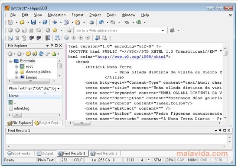Click the Up folder icon in File Explorer
This screenshot has height=167, width=238.
[28, 54]
